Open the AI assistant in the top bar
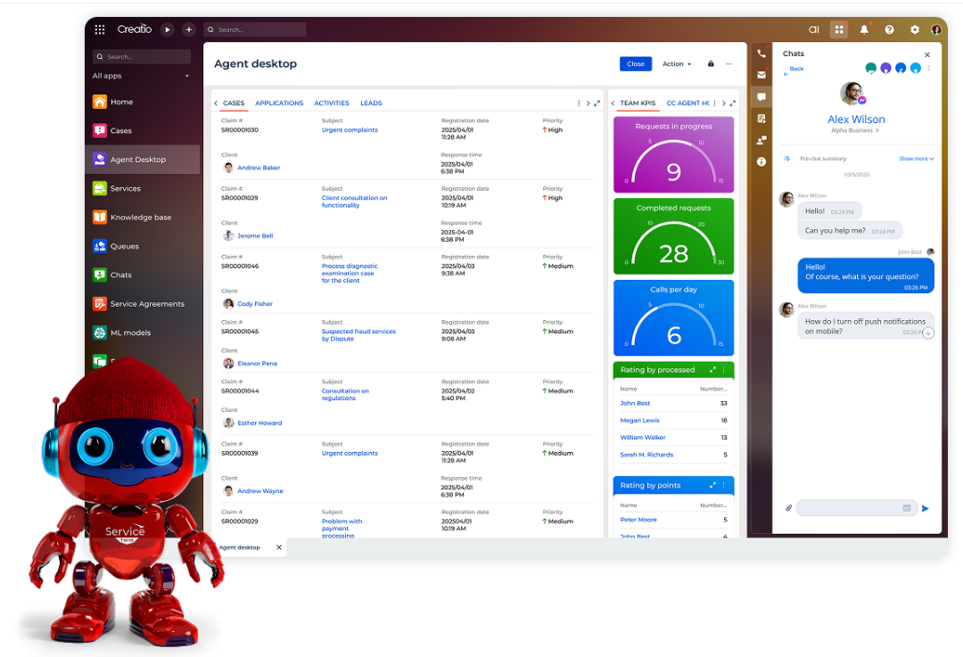963x657 pixels. point(814,29)
